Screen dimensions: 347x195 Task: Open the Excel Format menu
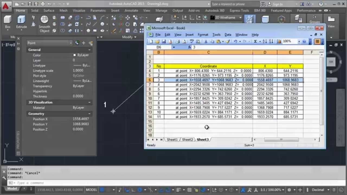click(203, 35)
